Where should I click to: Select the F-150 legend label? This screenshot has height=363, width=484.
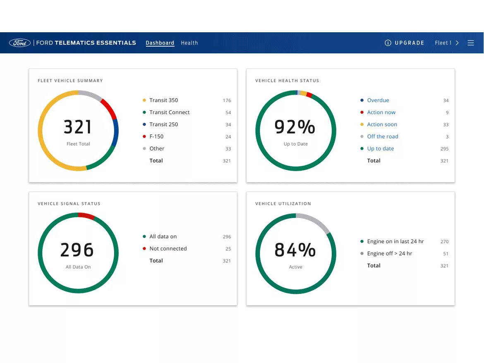(156, 136)
